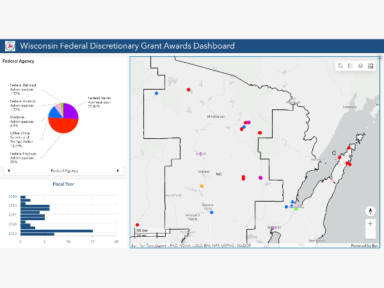
Task: Zoom in with the plus button
Action: 371,224
